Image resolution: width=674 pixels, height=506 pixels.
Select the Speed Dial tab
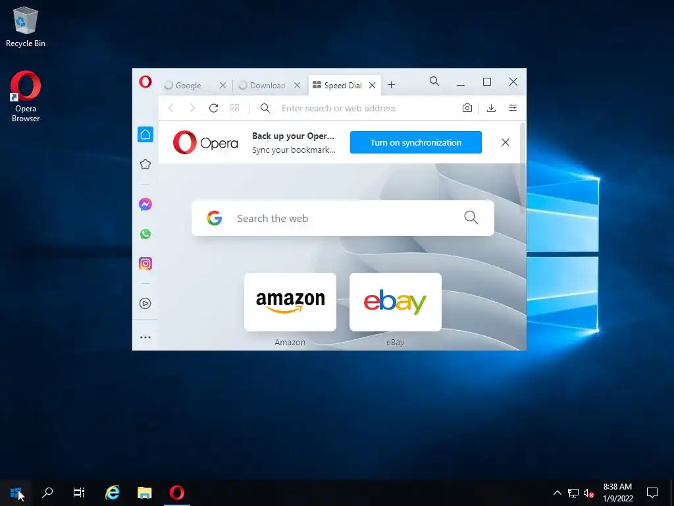tap(342, 85)
